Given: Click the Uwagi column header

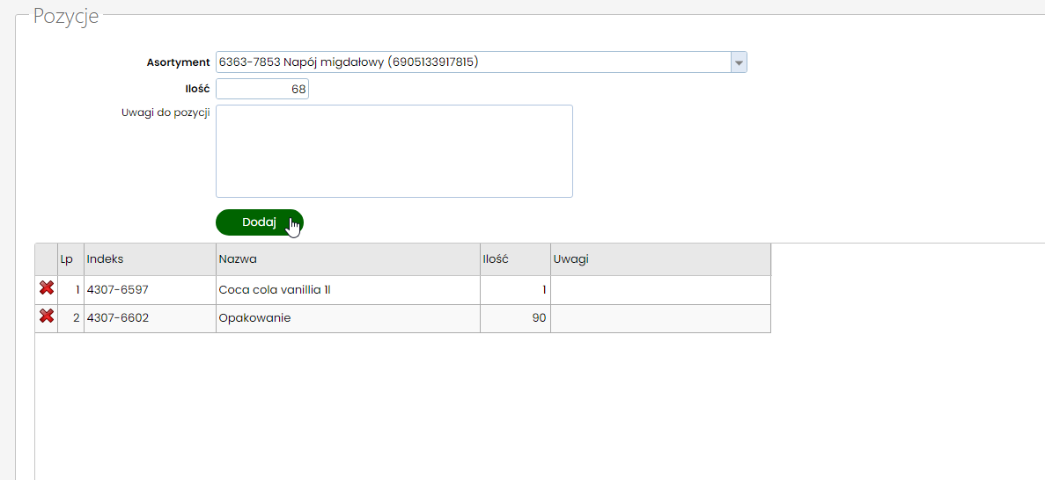Looking at the screenshot, I should coord(660,259).
